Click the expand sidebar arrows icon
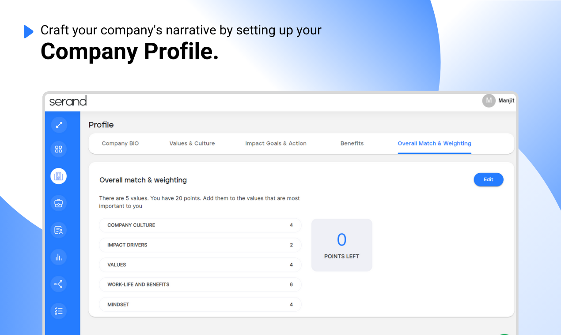 coord(59,125)
